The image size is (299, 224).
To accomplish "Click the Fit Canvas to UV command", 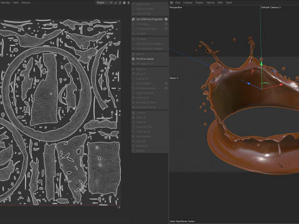I will (x=145, y=63).
